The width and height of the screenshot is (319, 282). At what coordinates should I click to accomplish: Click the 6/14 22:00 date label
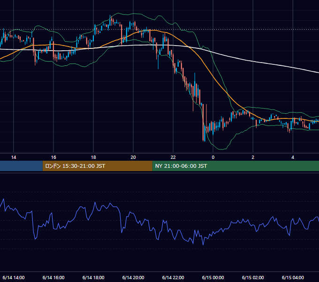click(173, 277)
